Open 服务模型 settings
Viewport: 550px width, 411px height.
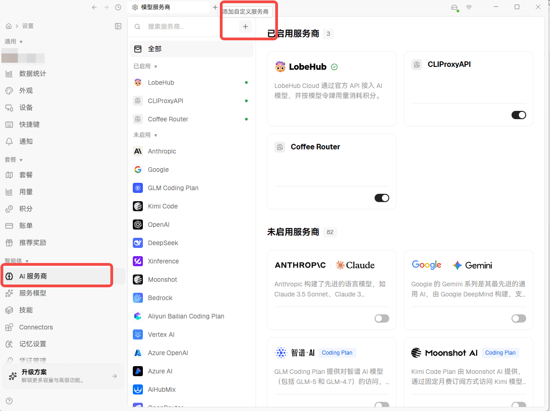[63, 293]
